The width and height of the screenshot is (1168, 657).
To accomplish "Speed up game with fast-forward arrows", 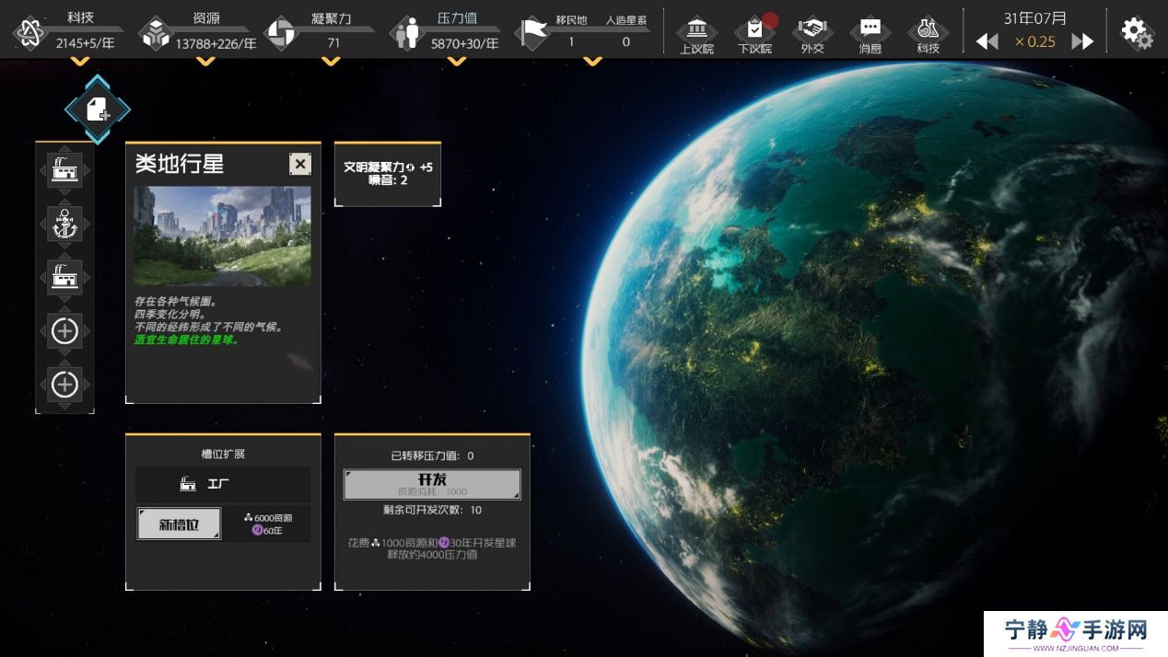I will [x=1082, y=41].
